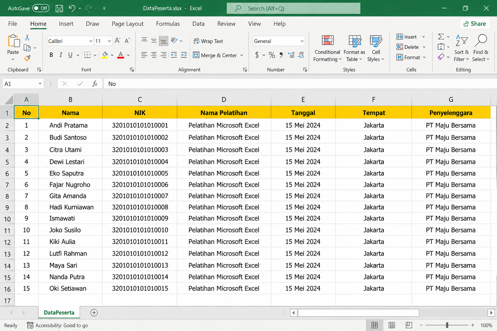Expand Merge & Center options arrow
The image size is (497, 331).
pyautogui.click(x=242, y=55)
